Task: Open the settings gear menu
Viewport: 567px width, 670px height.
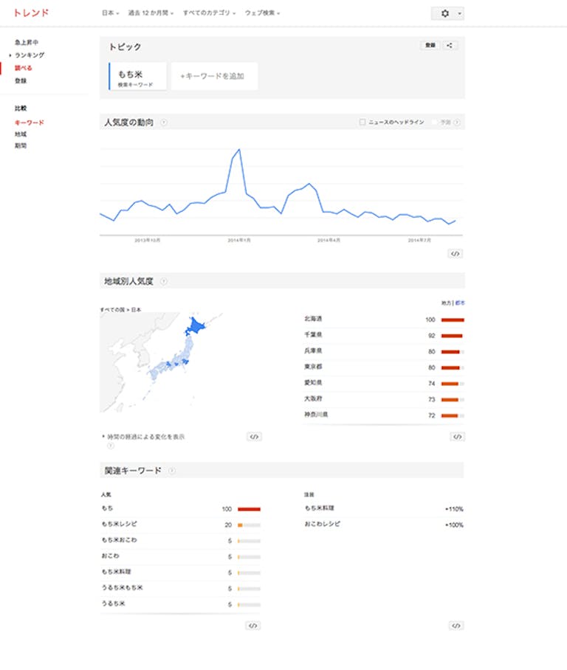Action: tap(445, 13)
